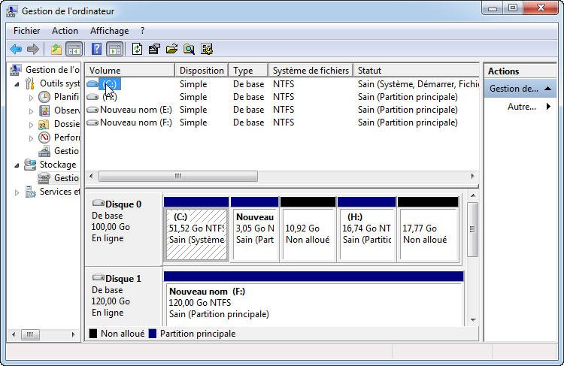This screenshot has height=366, width=564.
Task: Click volume list scroll right arrow
Action: tap(473, 176)
